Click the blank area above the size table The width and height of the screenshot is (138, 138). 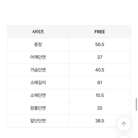click(69, 12)
